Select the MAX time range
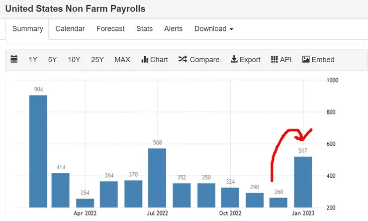The image size is (368, 221). tap(122, 60)
